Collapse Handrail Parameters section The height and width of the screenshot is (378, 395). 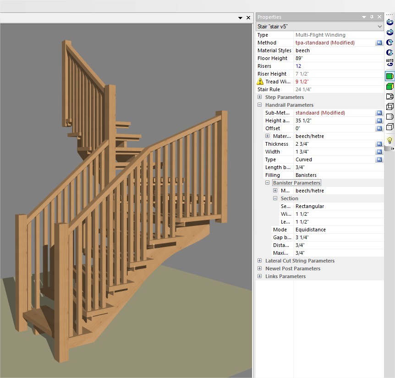[x=259, y=105]
